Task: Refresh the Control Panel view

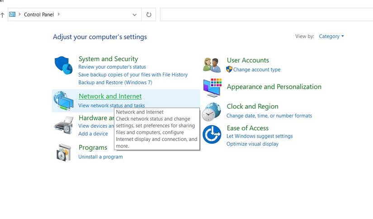Action: point(149,15)
